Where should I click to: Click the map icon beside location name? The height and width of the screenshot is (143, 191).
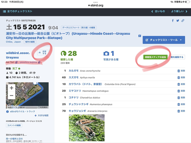coord(140,36)
